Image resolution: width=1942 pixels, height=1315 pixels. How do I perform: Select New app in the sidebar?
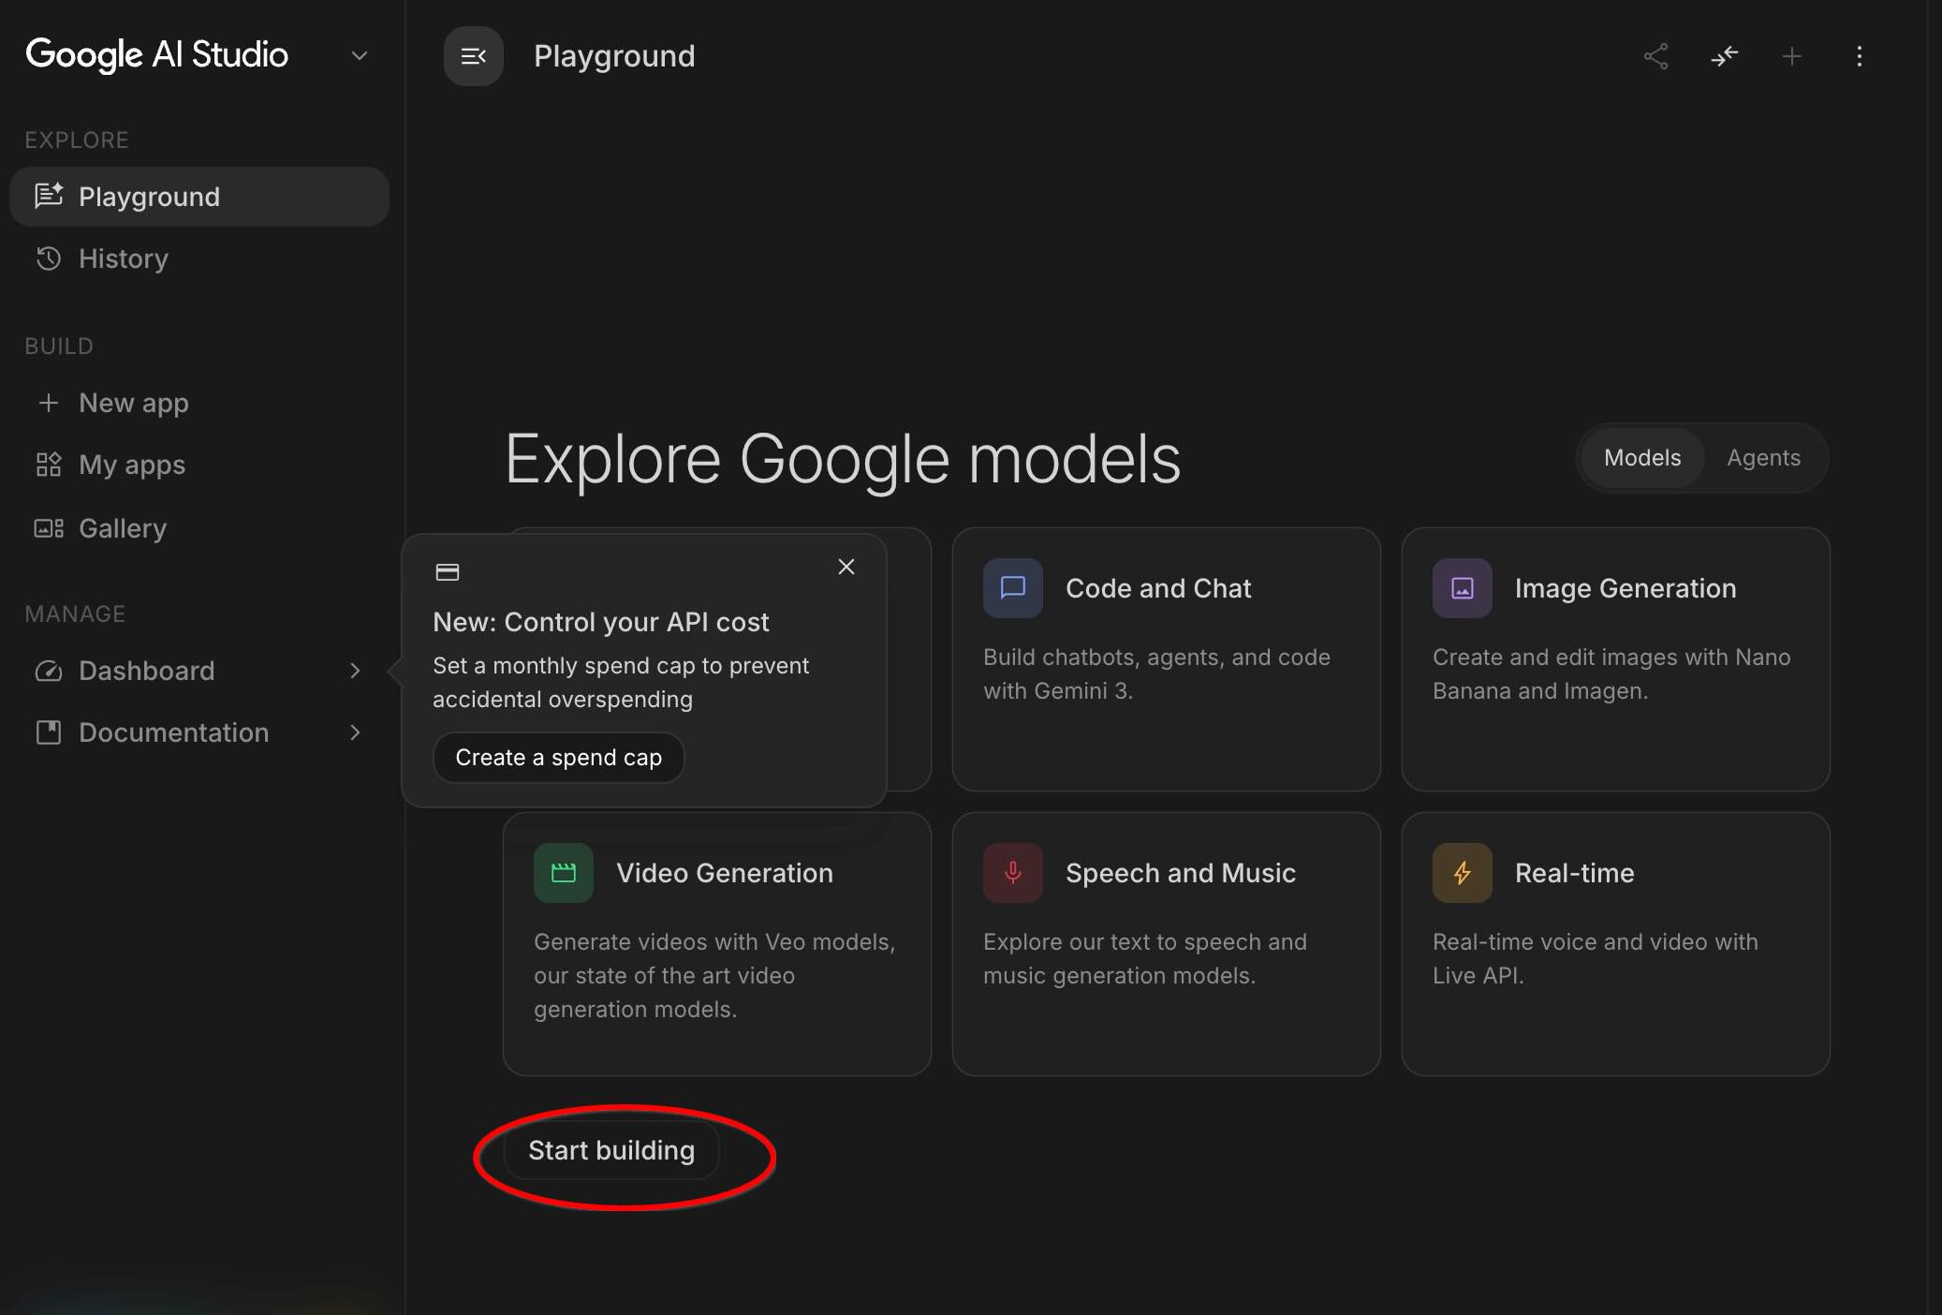[x=199, y=403]
